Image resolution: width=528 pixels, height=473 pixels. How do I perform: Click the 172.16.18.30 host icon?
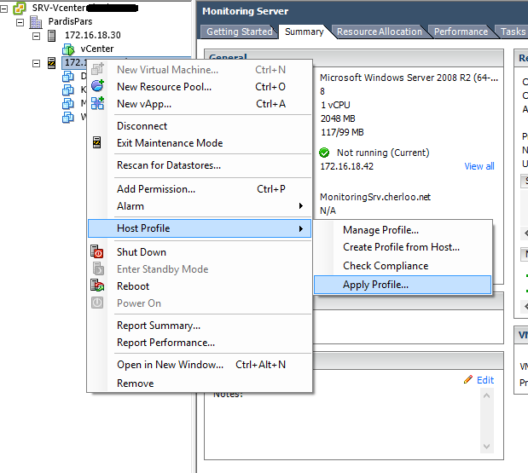pyautogui.click(x=51, y=35)
